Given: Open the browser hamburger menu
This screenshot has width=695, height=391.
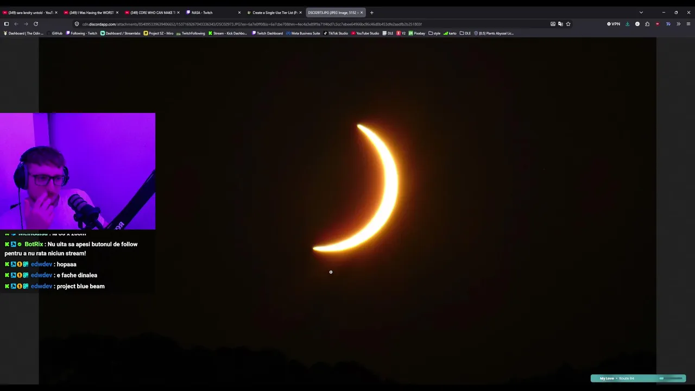Looking at the screenshot, I should pyautogui.click(x=688, y=24).
